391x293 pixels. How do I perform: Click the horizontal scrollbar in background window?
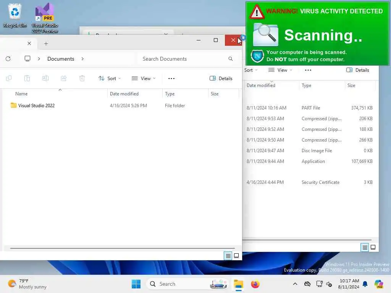pos(307,240)
